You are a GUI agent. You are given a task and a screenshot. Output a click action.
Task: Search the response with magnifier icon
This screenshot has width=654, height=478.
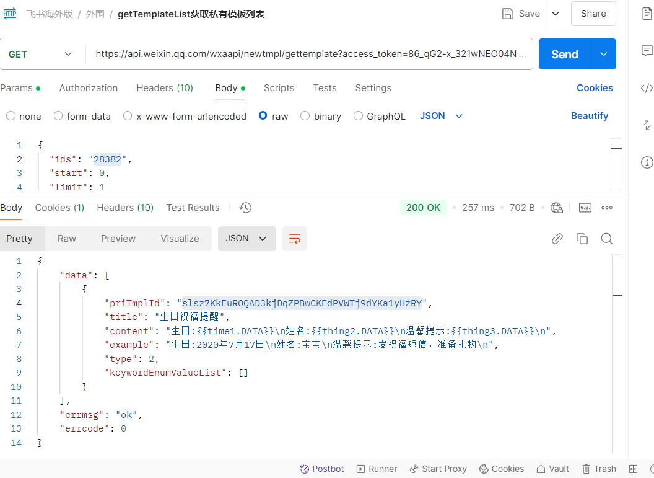[606, 239]
